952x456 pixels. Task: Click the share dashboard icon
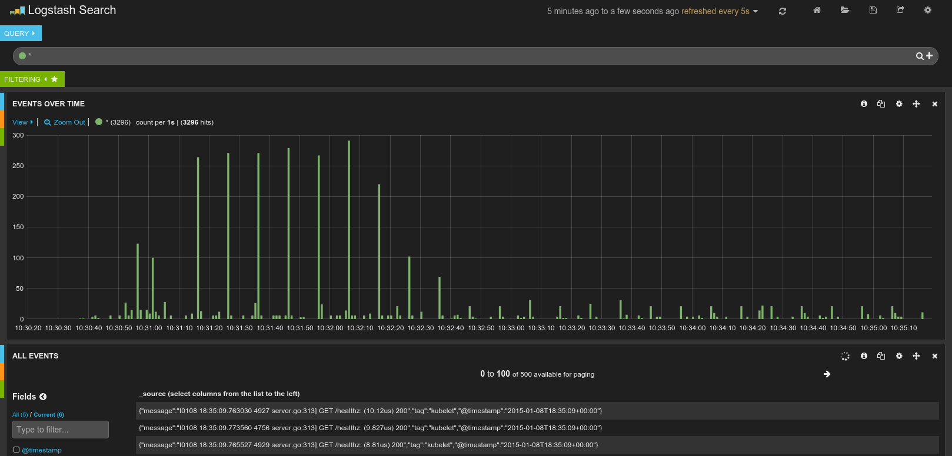[x=900, y=10]
